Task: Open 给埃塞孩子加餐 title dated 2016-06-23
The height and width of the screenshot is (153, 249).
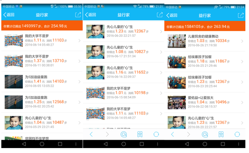Action: (x=200, y=77)
